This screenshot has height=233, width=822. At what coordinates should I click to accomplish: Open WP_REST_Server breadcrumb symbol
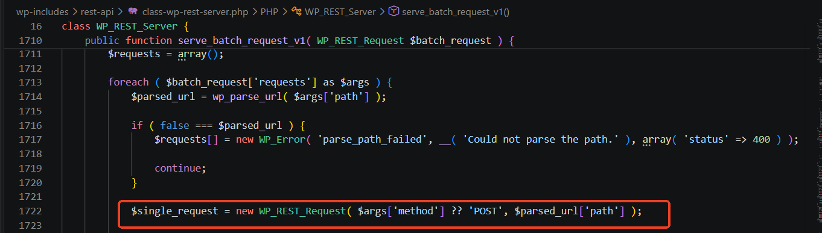(340, 11)
